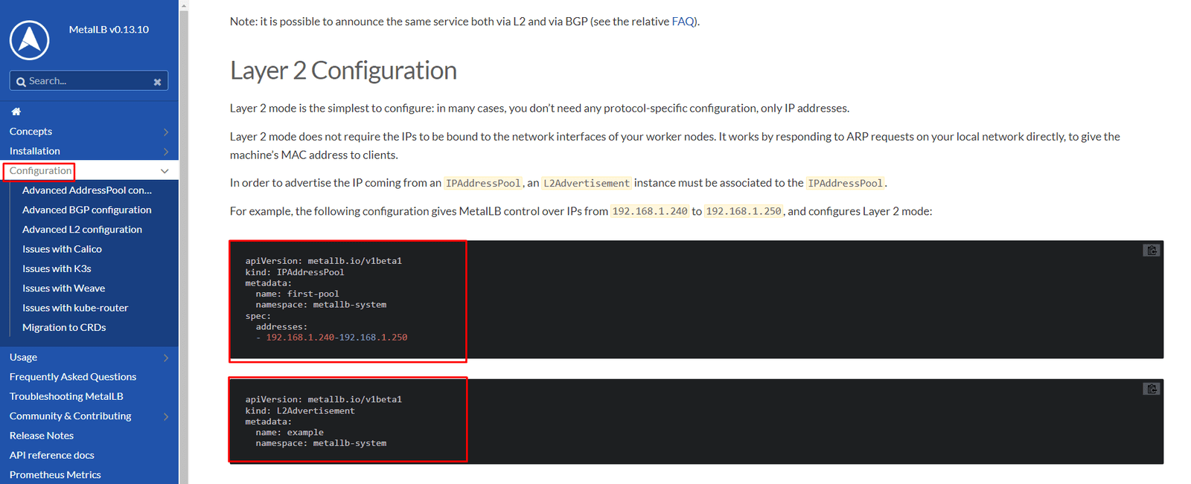This screenshot has width=1191, height=484.
Task: Go to the home page icon
Action: click(16, 112)
